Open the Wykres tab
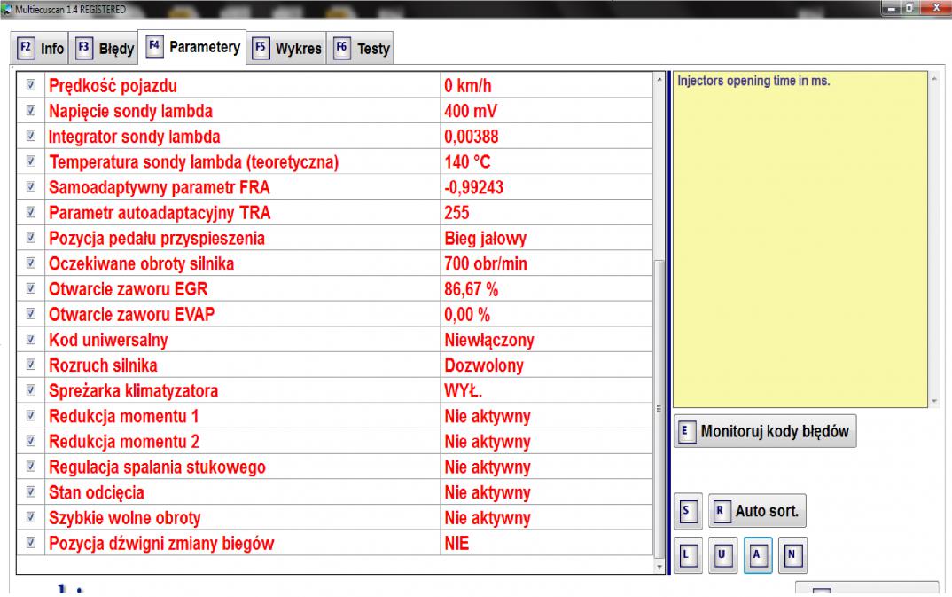 pyautogui.click(x=287, y=49)
